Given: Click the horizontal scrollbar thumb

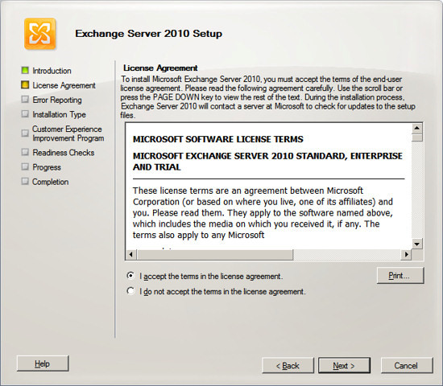Looking at the screenshot, I should click(x=215, y=254).
